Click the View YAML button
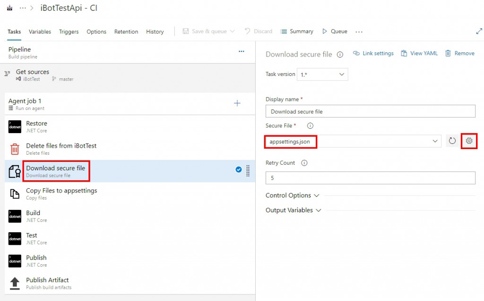Viewport: 484px width, 301px height. pyautogui.click(x=419, y=53)
